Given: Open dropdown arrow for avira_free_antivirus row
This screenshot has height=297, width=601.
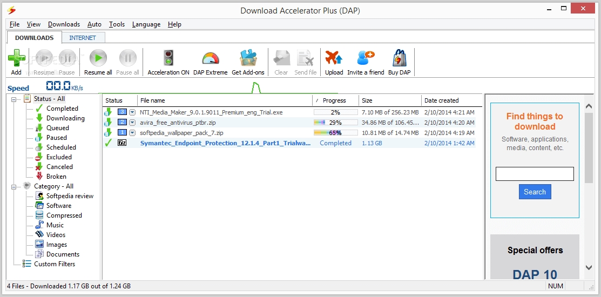Looking at the screenshot, I should tap(132, 122).
